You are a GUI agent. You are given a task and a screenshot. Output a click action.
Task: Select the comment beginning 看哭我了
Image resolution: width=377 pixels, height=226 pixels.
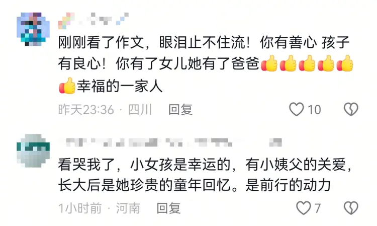[205, 175]
